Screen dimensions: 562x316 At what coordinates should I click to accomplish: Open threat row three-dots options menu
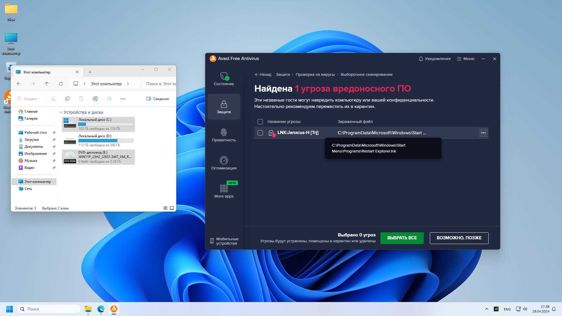483,133
